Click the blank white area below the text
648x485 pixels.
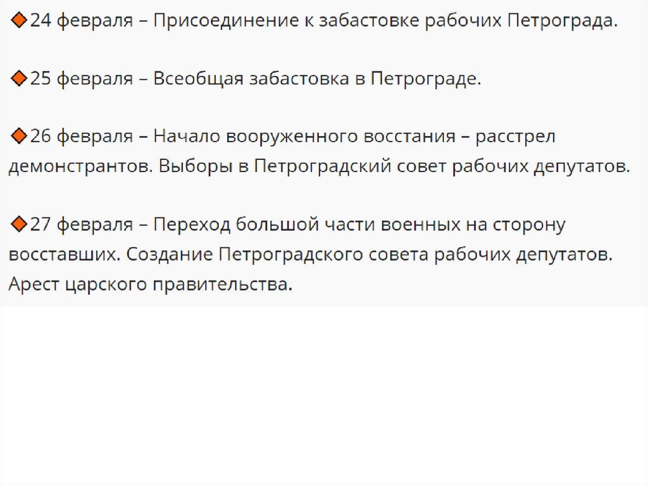point(324,392)
